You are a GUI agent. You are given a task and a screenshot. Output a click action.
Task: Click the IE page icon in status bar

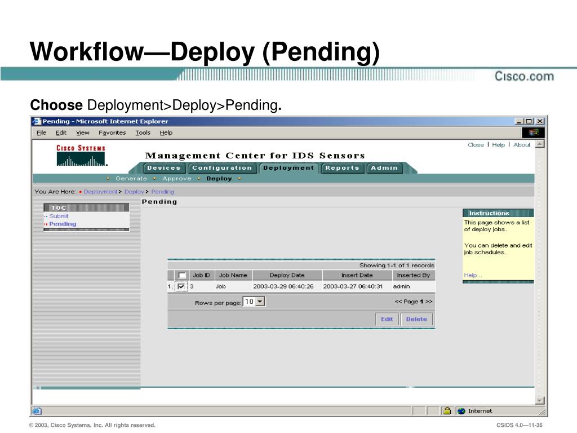(37, 411)
